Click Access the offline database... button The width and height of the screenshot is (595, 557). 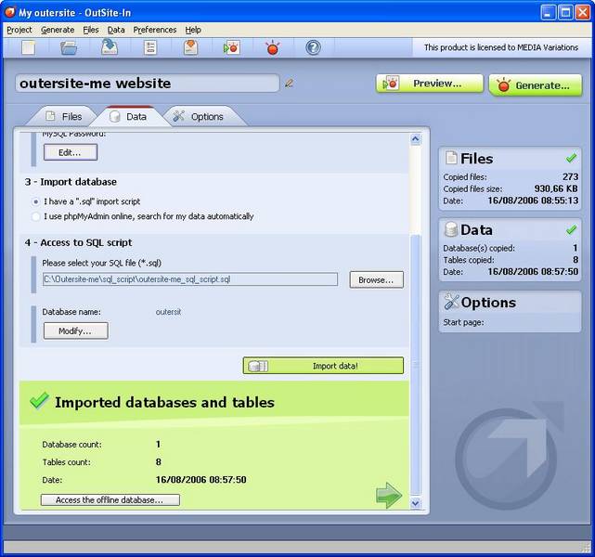(x=110, y=499)
